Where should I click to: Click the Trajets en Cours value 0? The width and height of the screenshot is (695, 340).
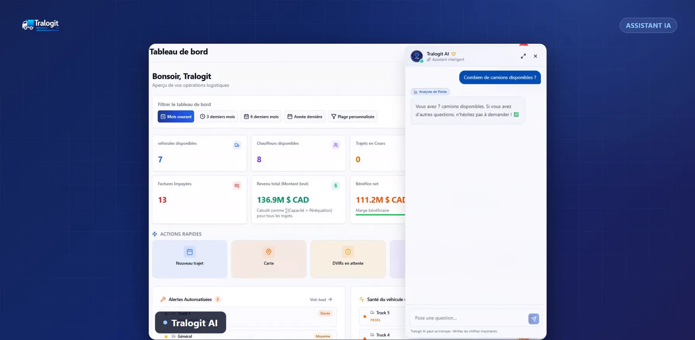(x=358, y=160)
